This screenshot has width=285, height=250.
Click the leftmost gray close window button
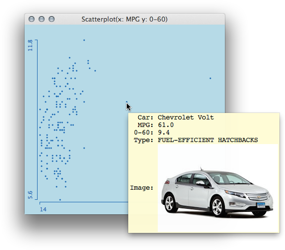pos(32,19)
